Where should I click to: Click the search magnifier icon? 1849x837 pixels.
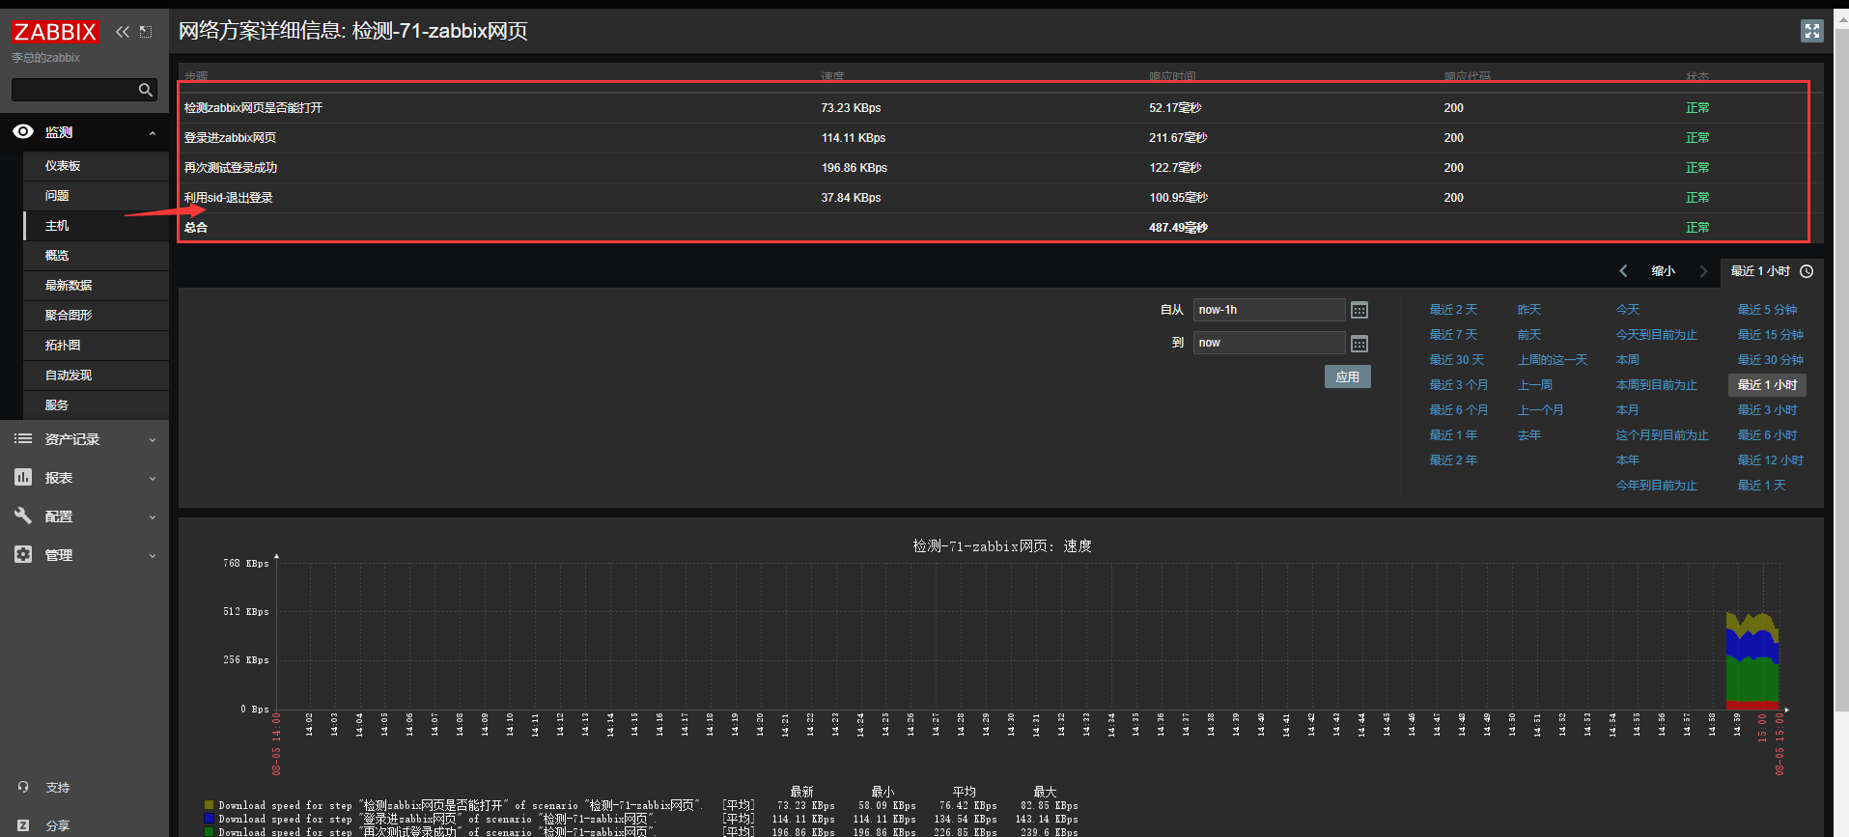[x=146, y=90]
